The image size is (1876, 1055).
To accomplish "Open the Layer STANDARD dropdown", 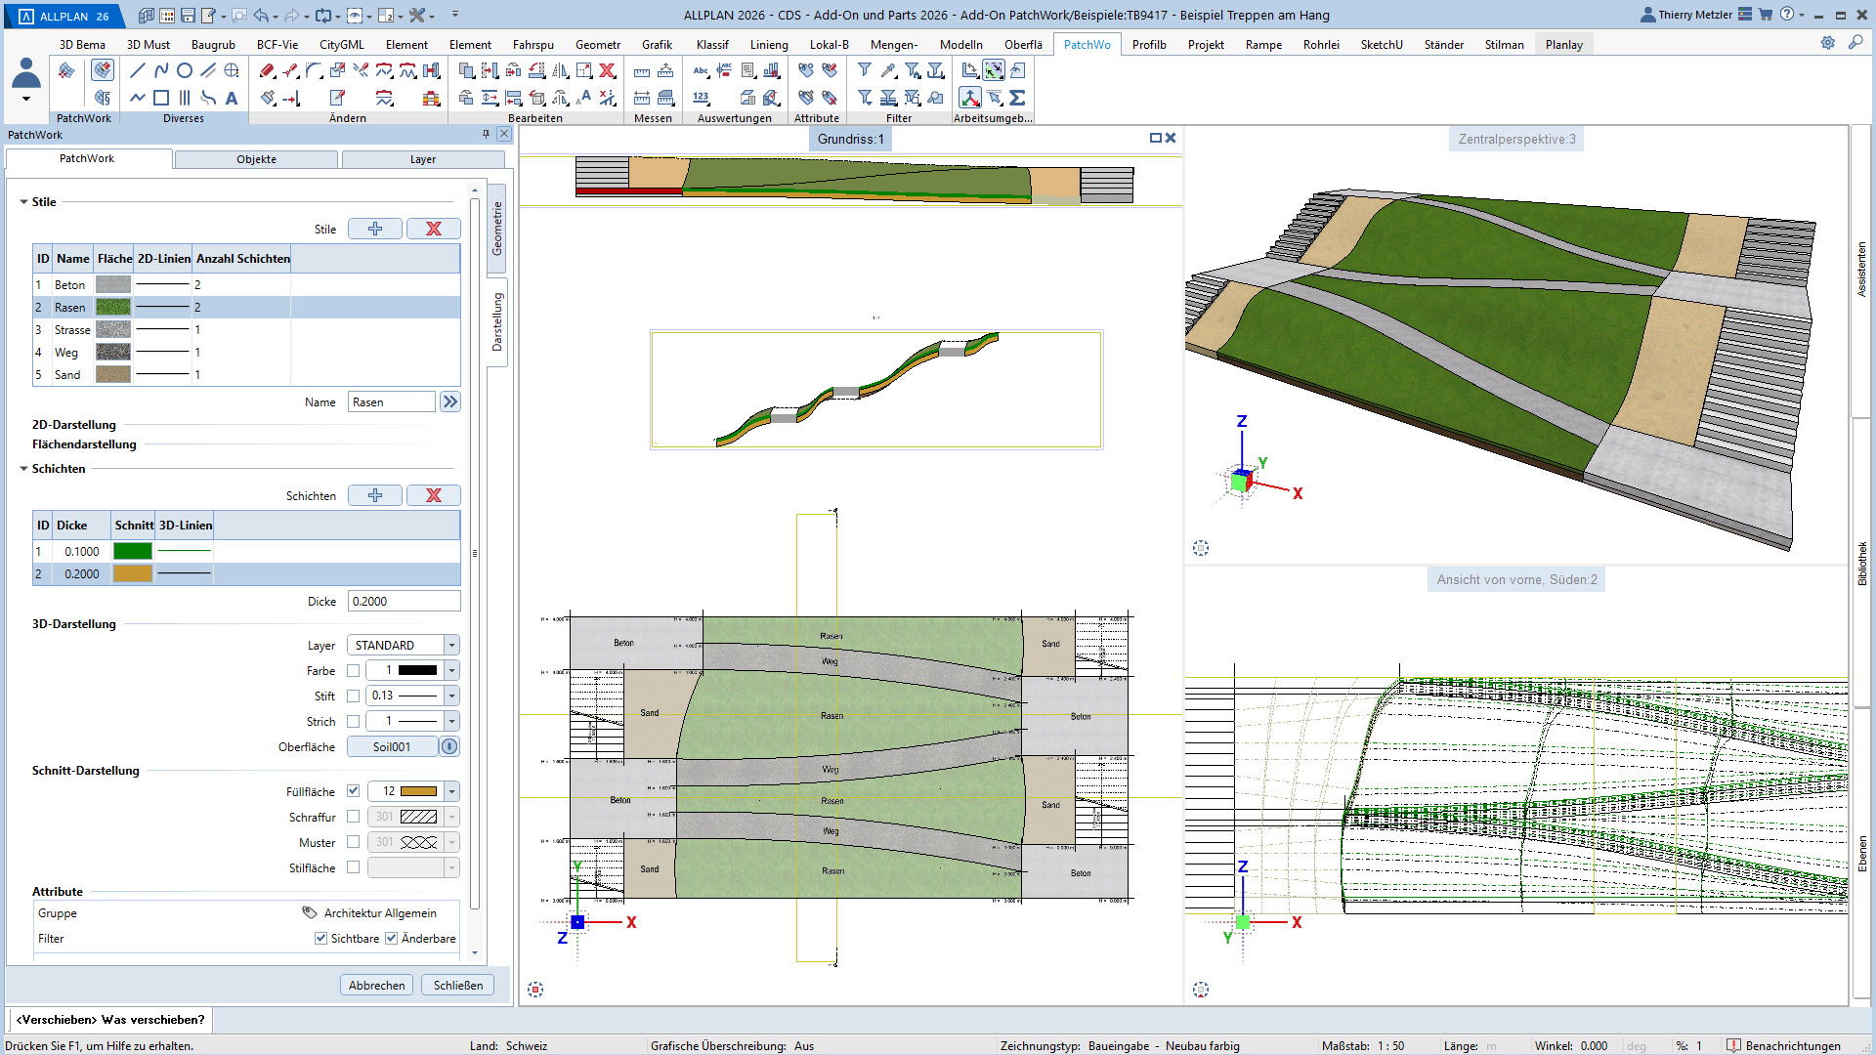I will coord(451,645).
